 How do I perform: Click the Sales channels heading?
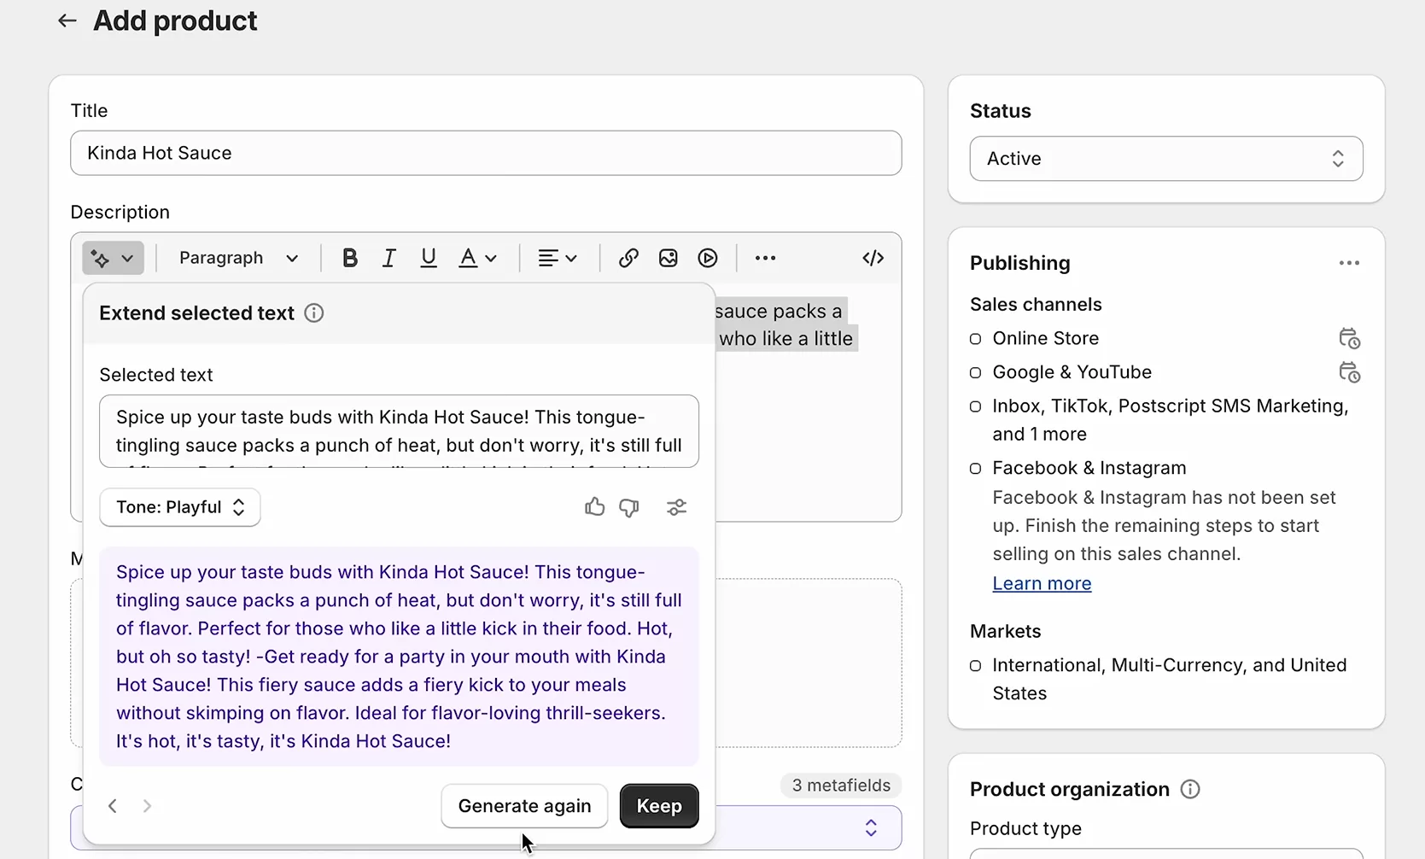(1036, 304)
